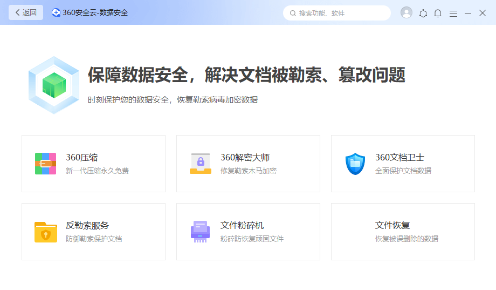Click 恢复被误删除的数据 description
Screen dimensions: 496x290
point(407,239)
